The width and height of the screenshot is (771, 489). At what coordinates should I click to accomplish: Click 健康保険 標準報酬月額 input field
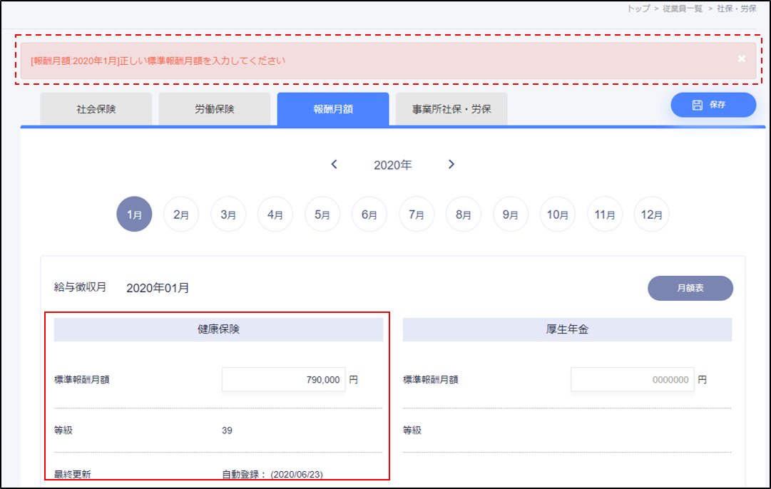coord(283,380)
